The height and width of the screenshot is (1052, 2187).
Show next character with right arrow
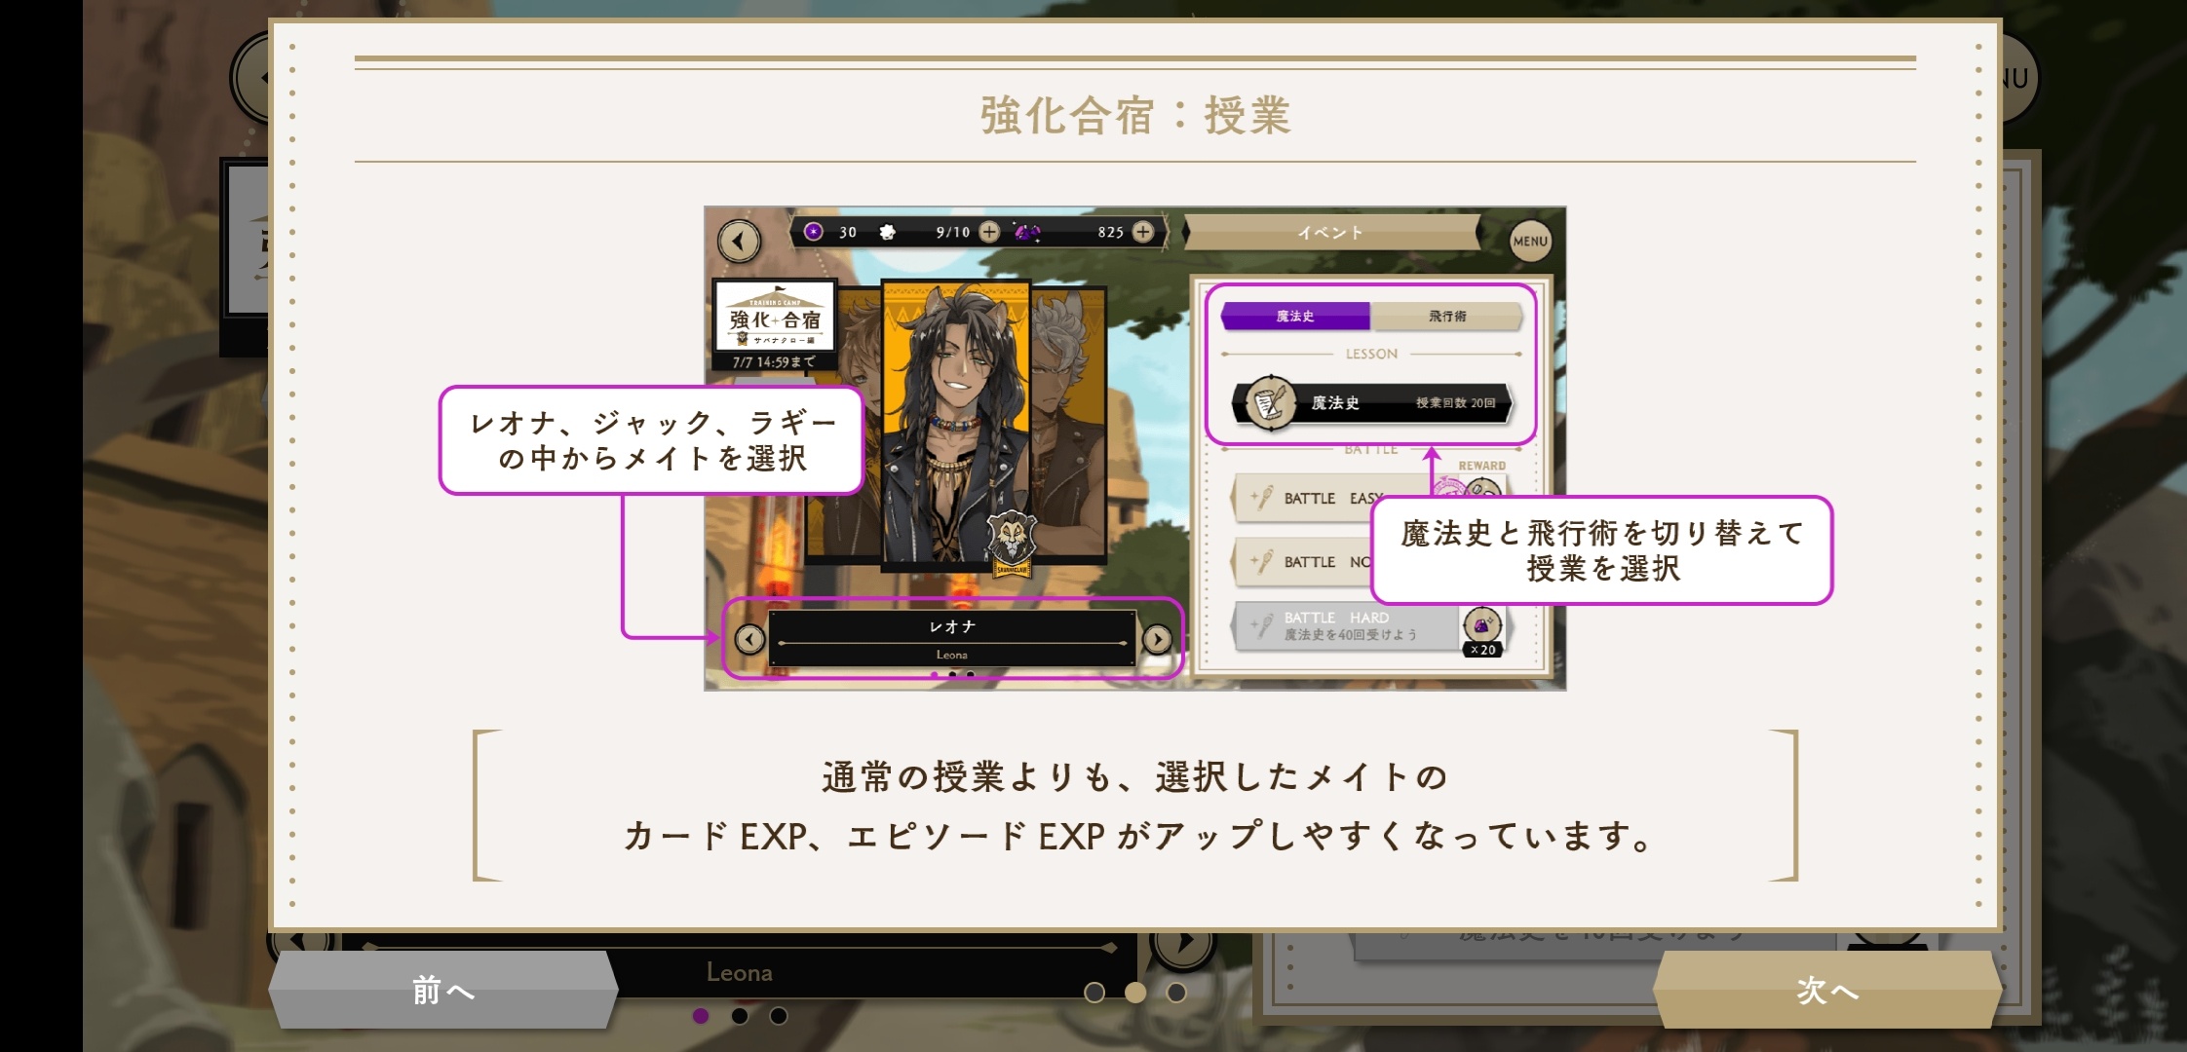point(1157,639)
